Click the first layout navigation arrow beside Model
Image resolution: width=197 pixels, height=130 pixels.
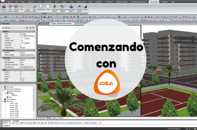click(x=38, y=118)
